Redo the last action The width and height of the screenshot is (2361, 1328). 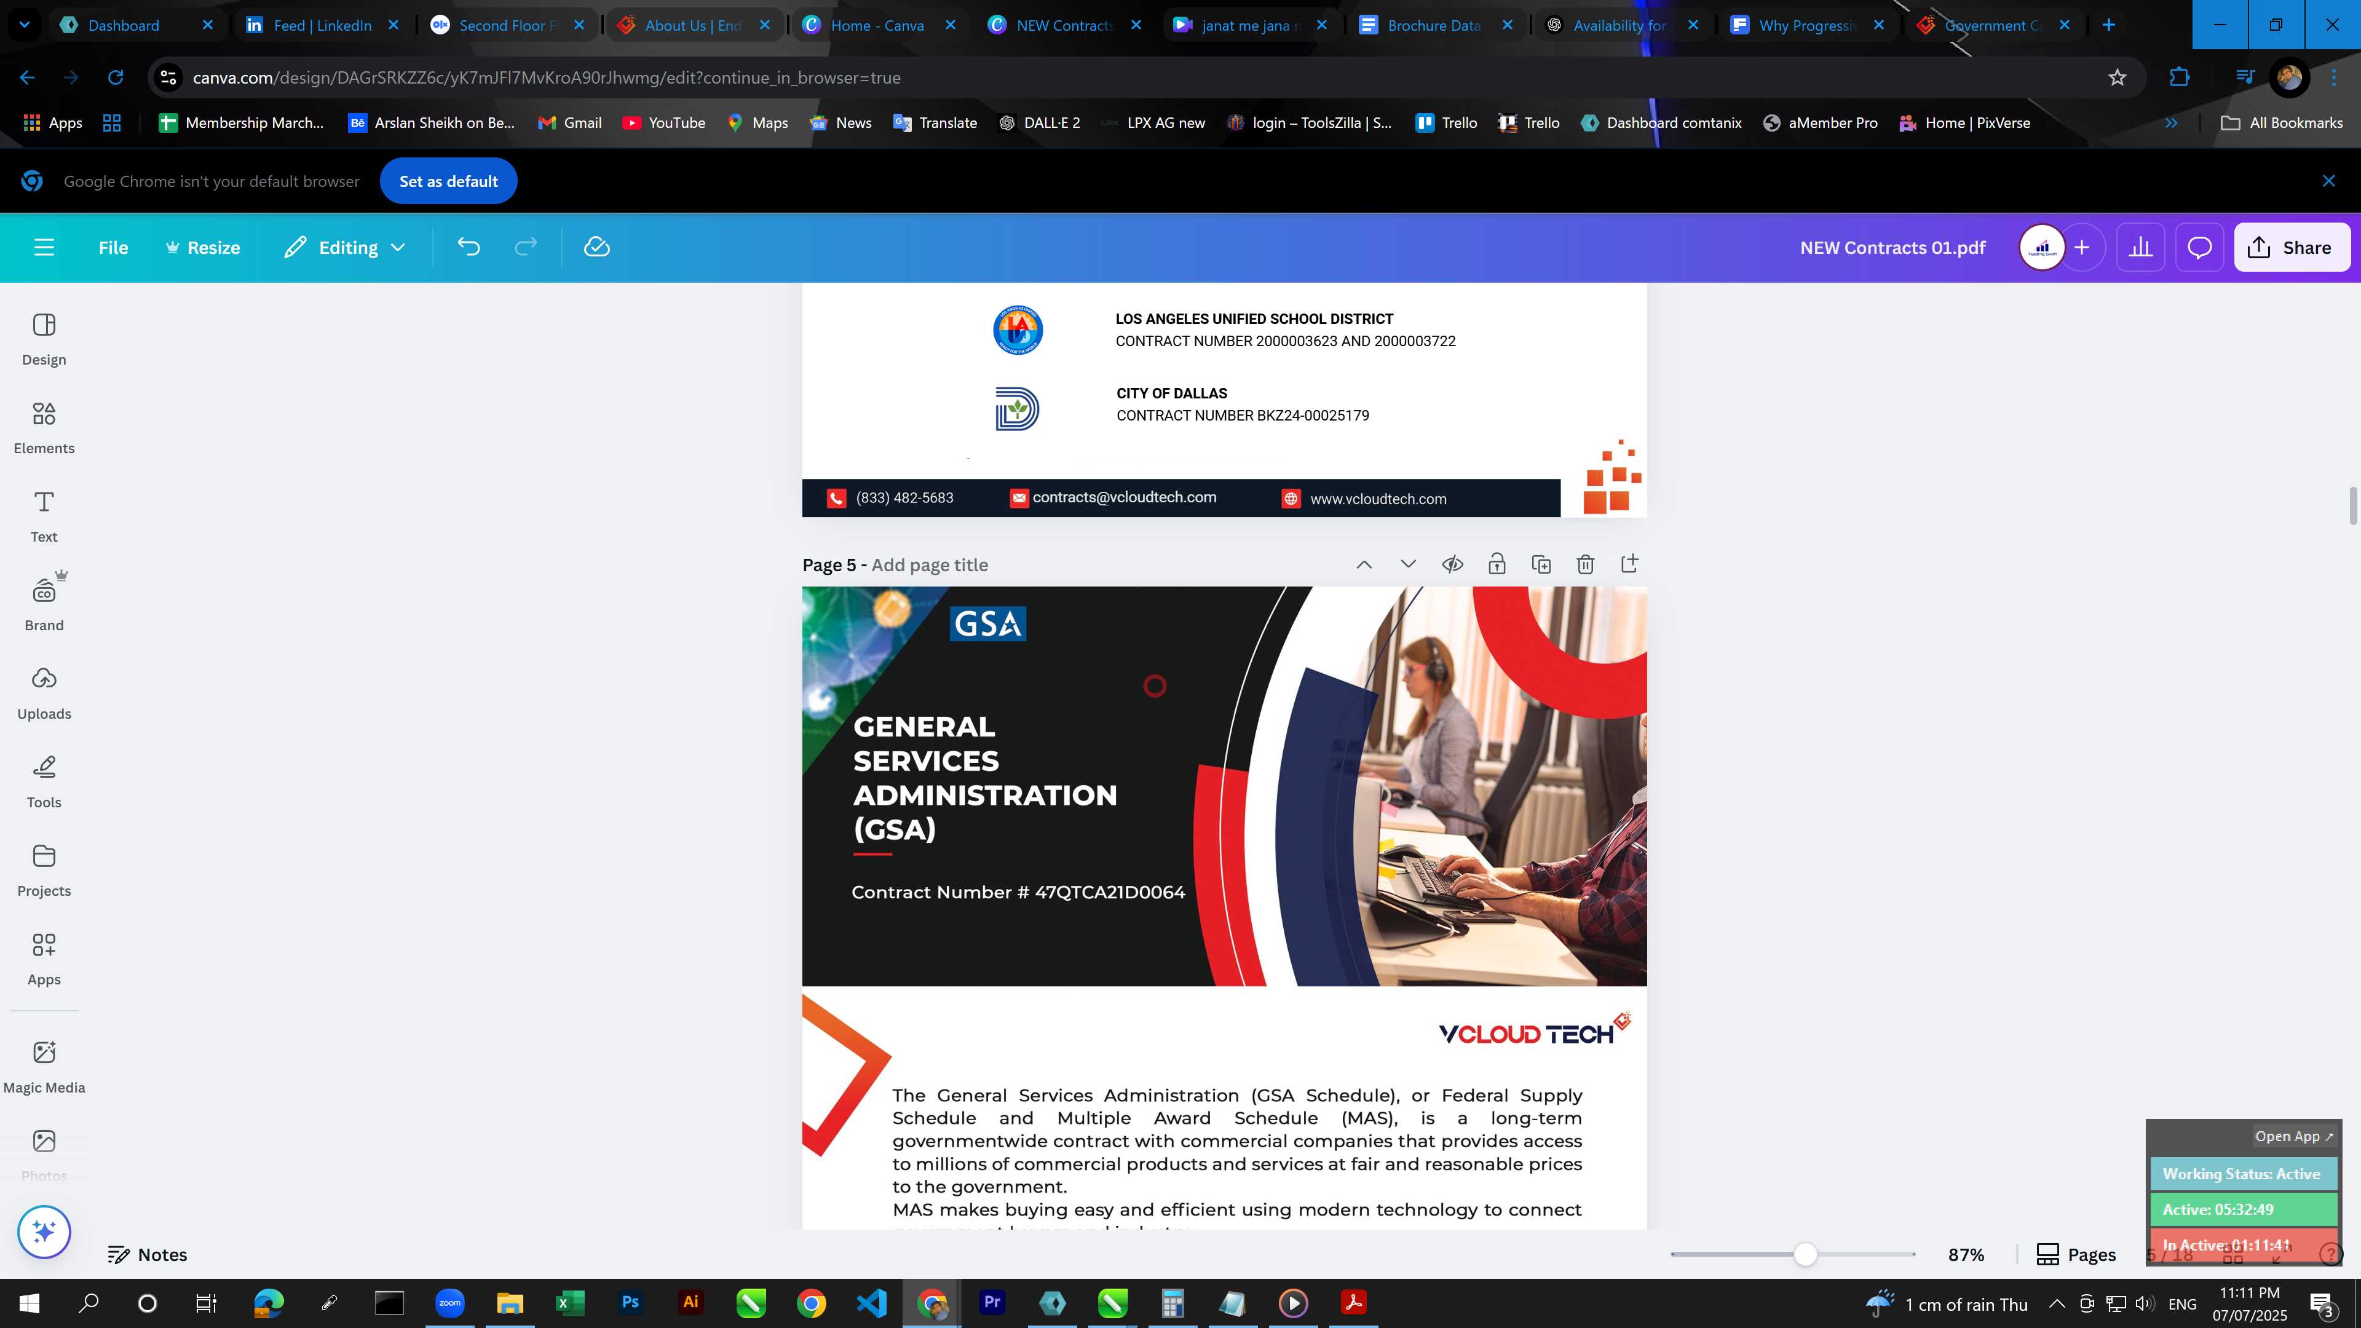tap(525, 247)
